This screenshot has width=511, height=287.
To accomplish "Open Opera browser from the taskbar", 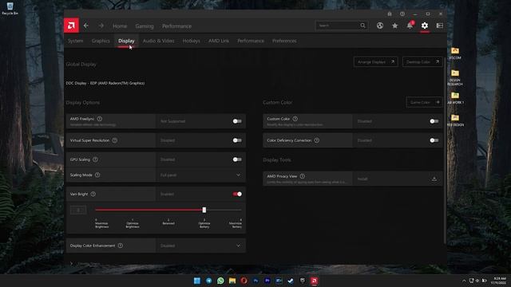I will click(x=244, y=281).
